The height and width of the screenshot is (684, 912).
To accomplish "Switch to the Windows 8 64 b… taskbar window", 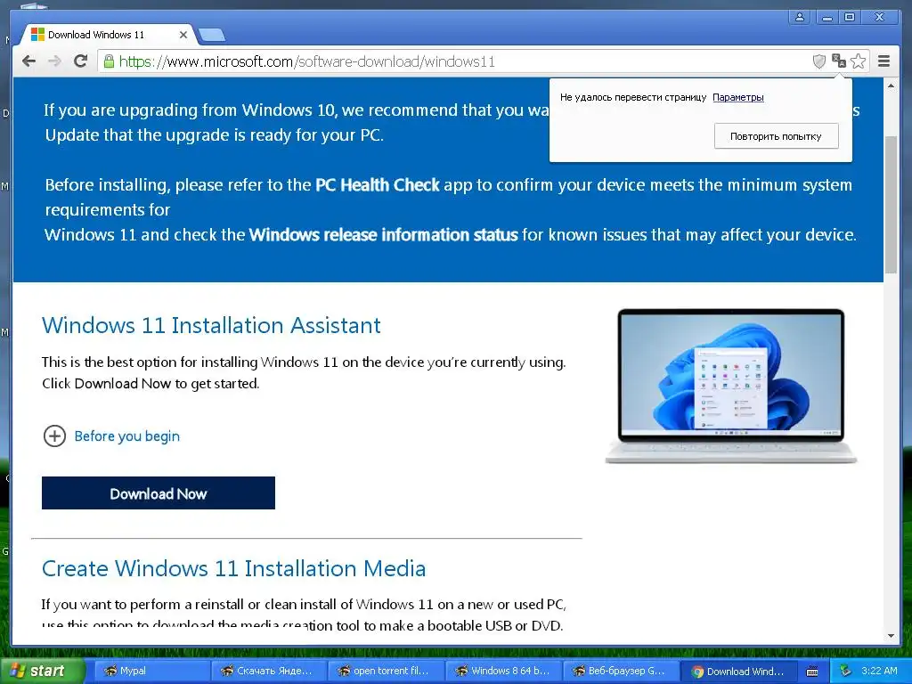I will click(x=504, y=671).
